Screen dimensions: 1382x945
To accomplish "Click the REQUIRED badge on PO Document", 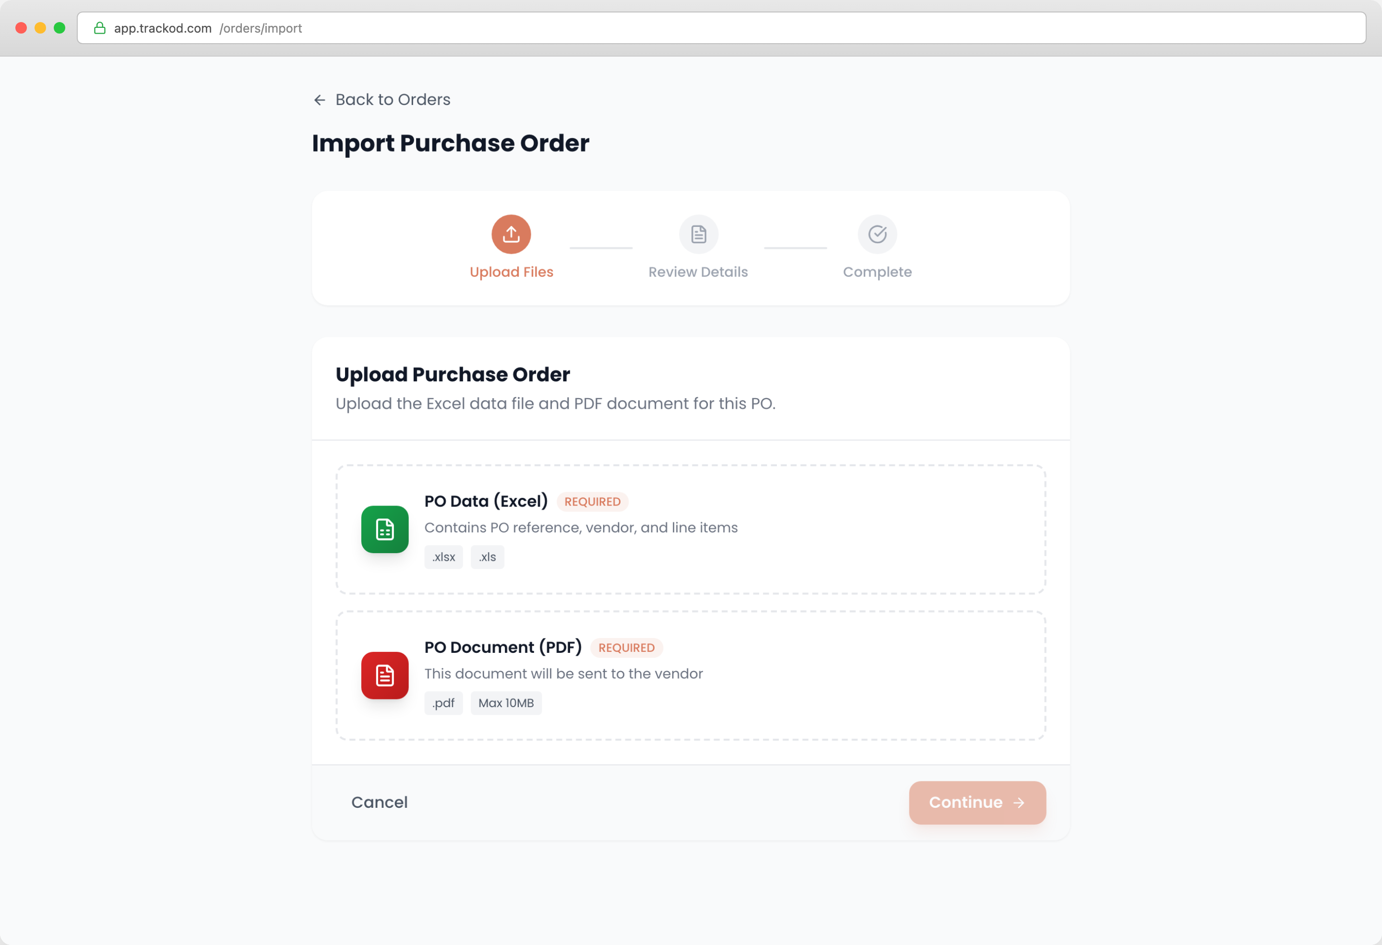I will point(626,647).
